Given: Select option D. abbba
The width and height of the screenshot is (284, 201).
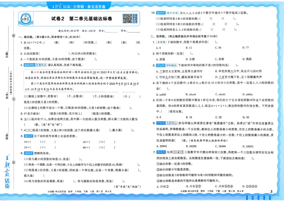Looking at the screenshot, I should tap(247, 94).
